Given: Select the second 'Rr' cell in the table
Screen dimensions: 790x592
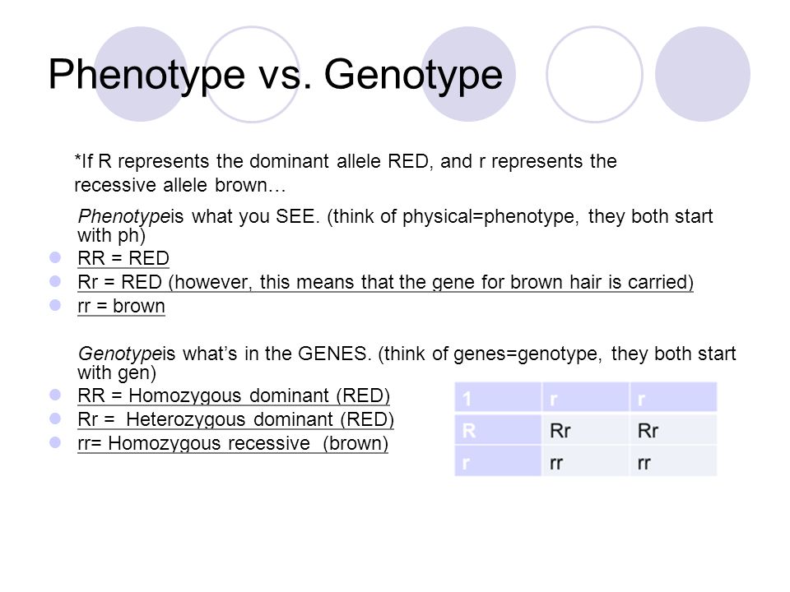Looking at the screenshot, I should (673, 429).
